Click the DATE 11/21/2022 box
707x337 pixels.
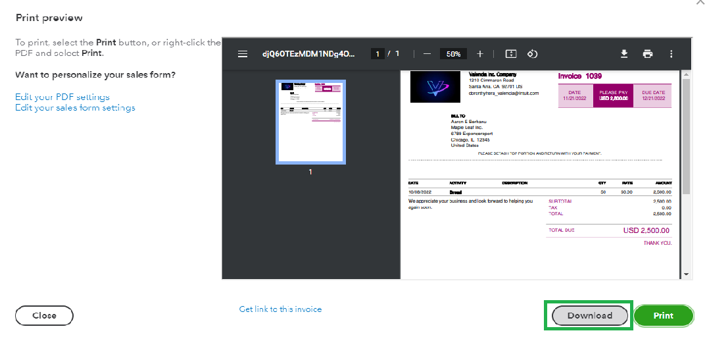[x=575, y=95]
